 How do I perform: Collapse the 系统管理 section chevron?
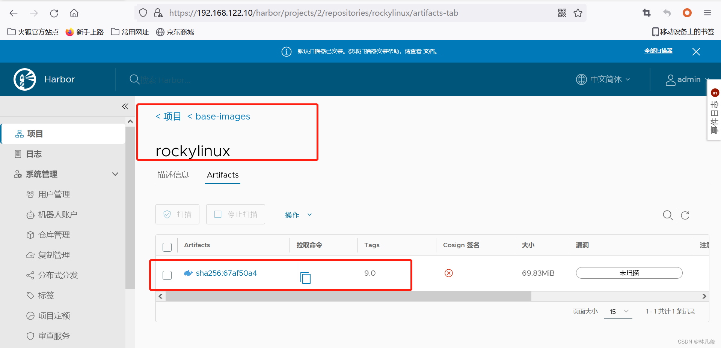tap(115, 174)
